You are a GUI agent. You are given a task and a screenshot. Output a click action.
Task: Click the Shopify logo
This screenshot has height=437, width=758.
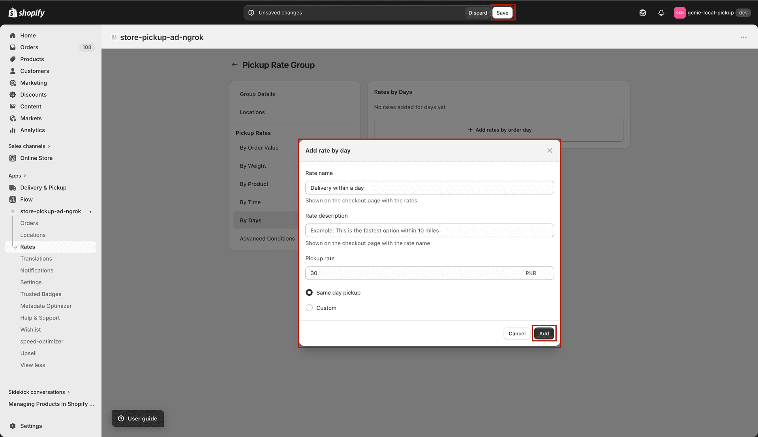coord(26,13)
